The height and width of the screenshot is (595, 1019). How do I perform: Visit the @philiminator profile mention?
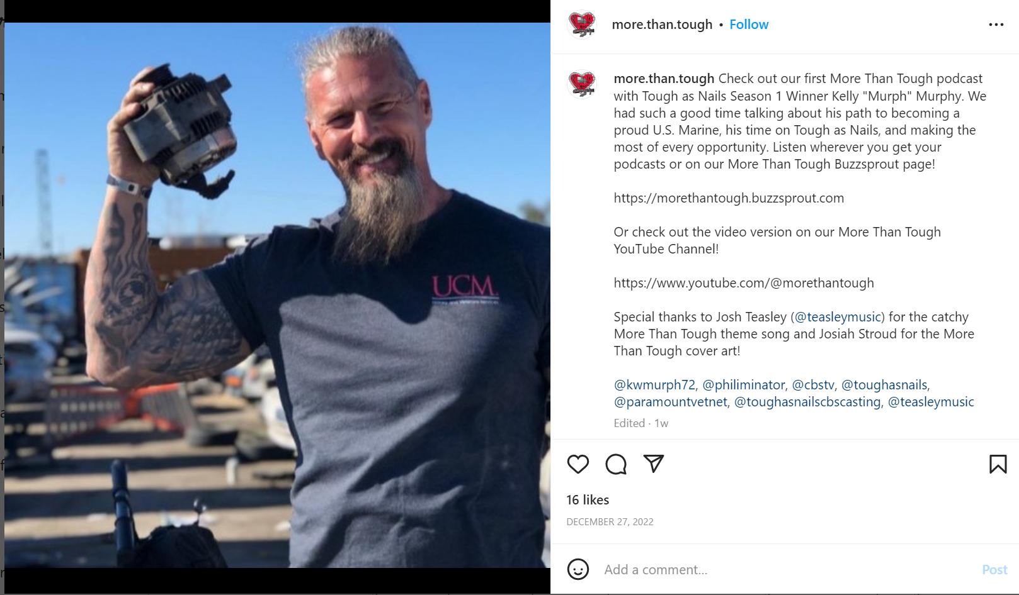tap(744, 385)
